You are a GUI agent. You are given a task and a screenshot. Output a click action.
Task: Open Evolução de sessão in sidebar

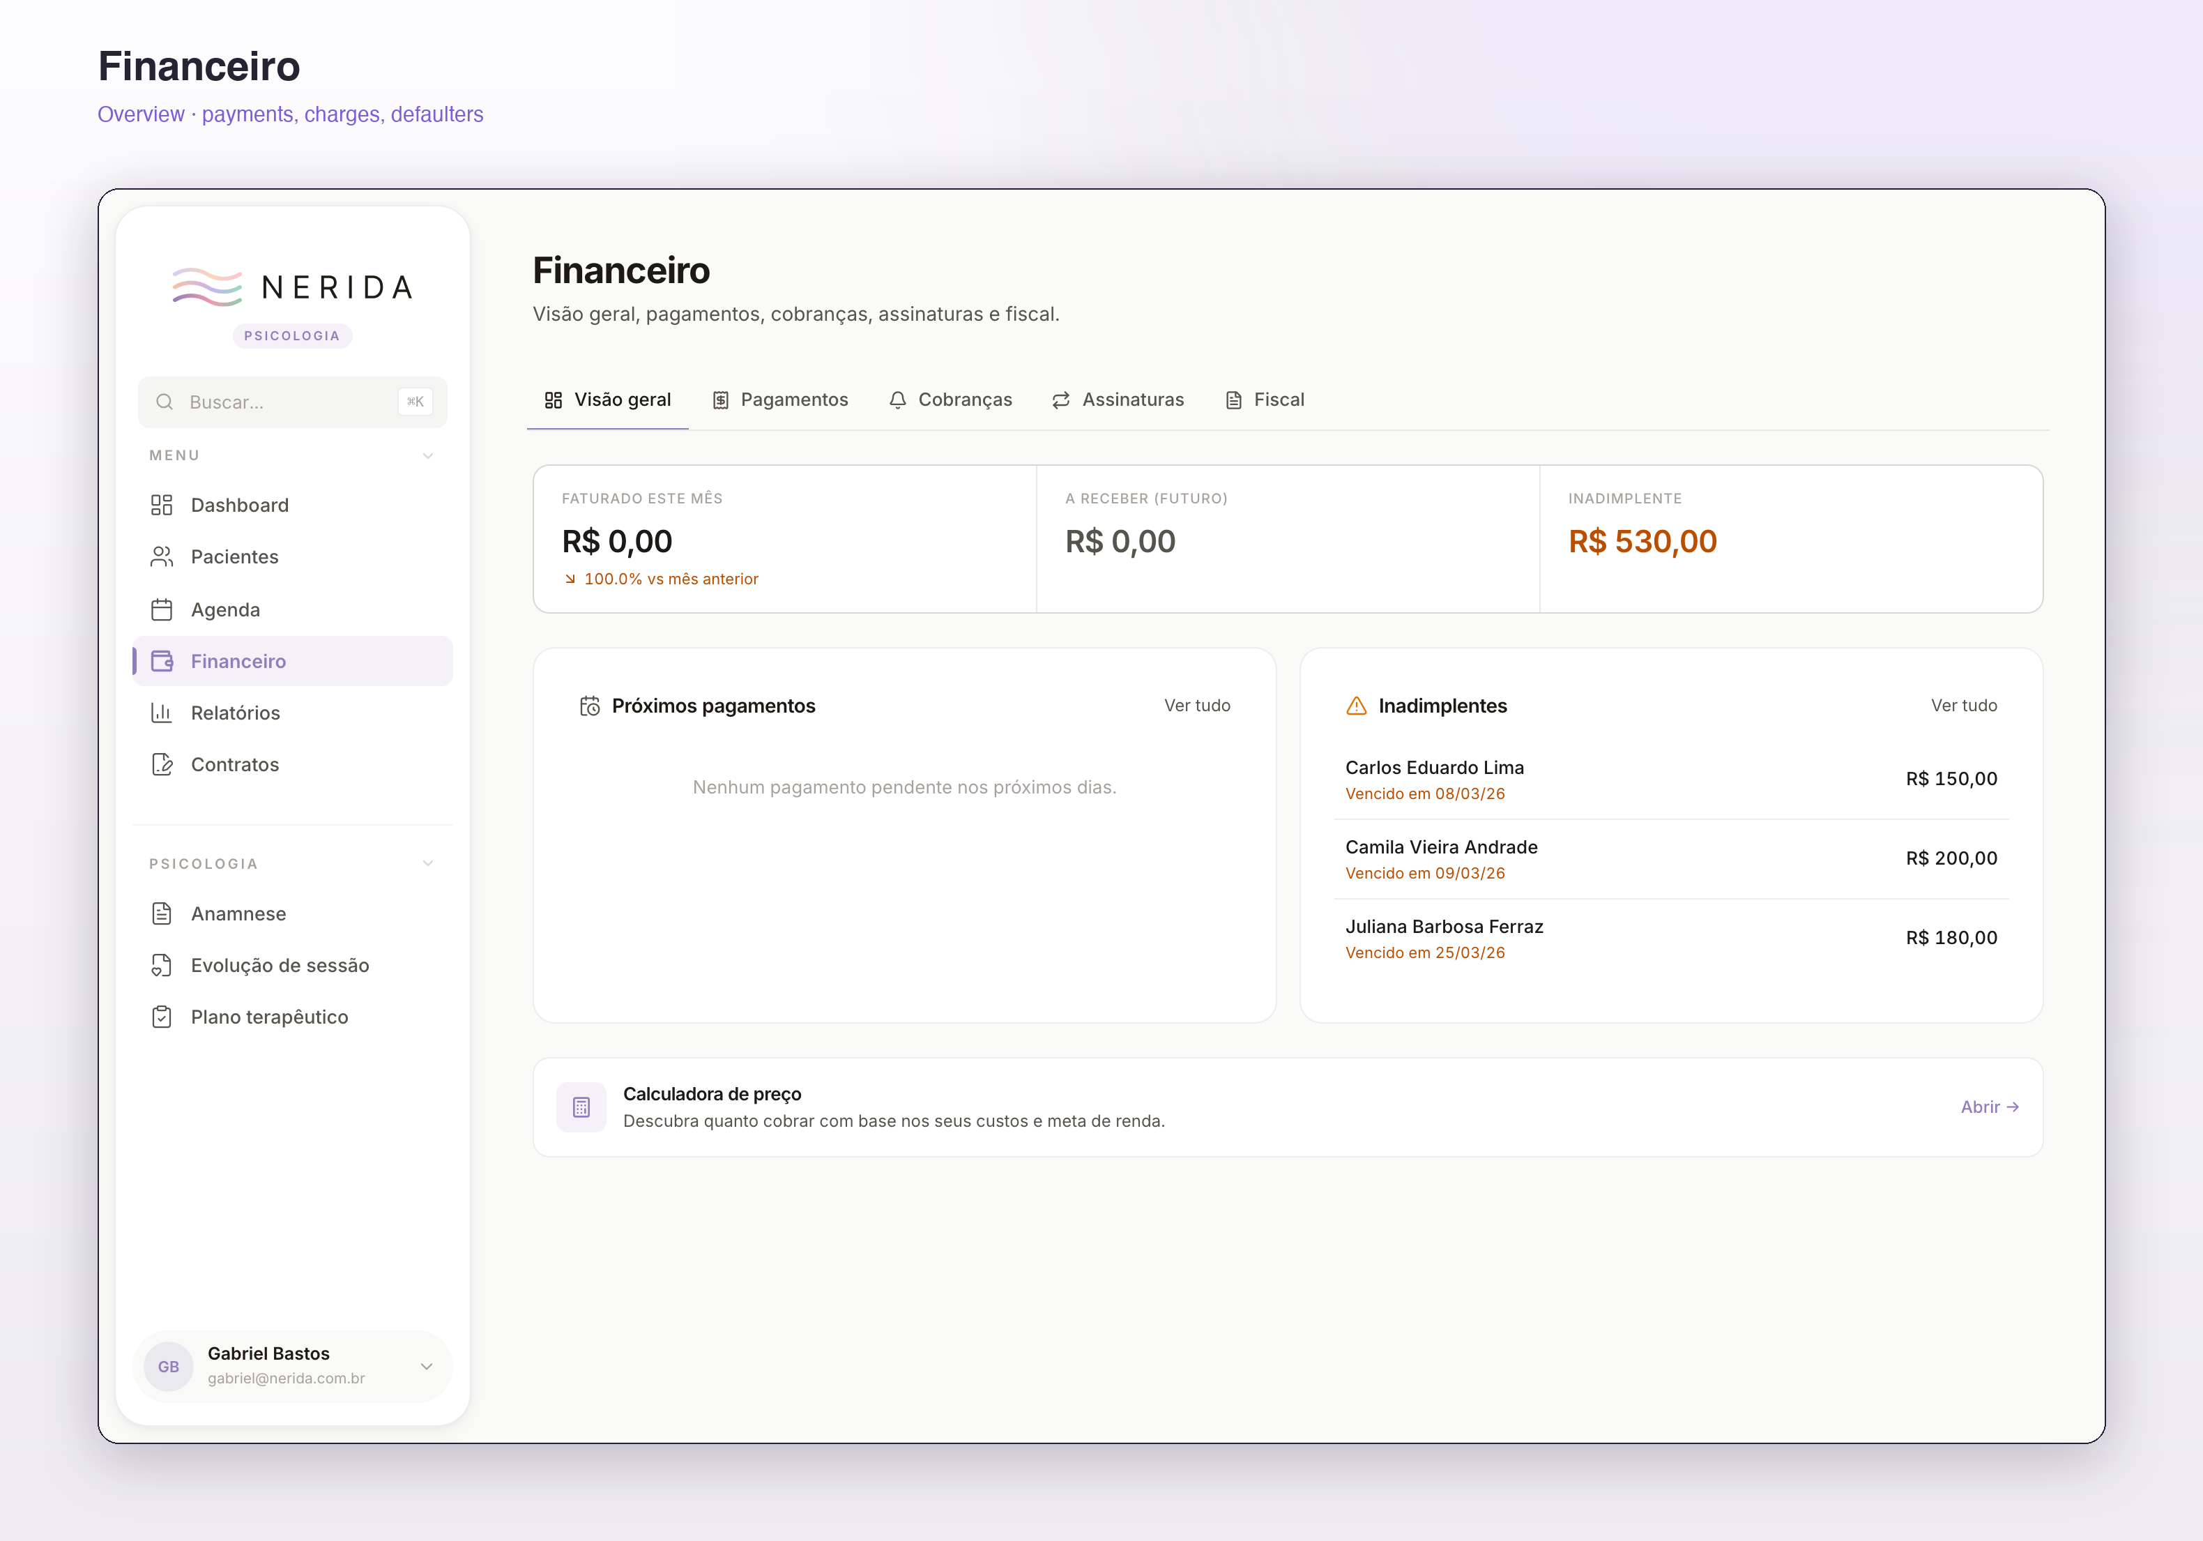[x=293, y=965]
